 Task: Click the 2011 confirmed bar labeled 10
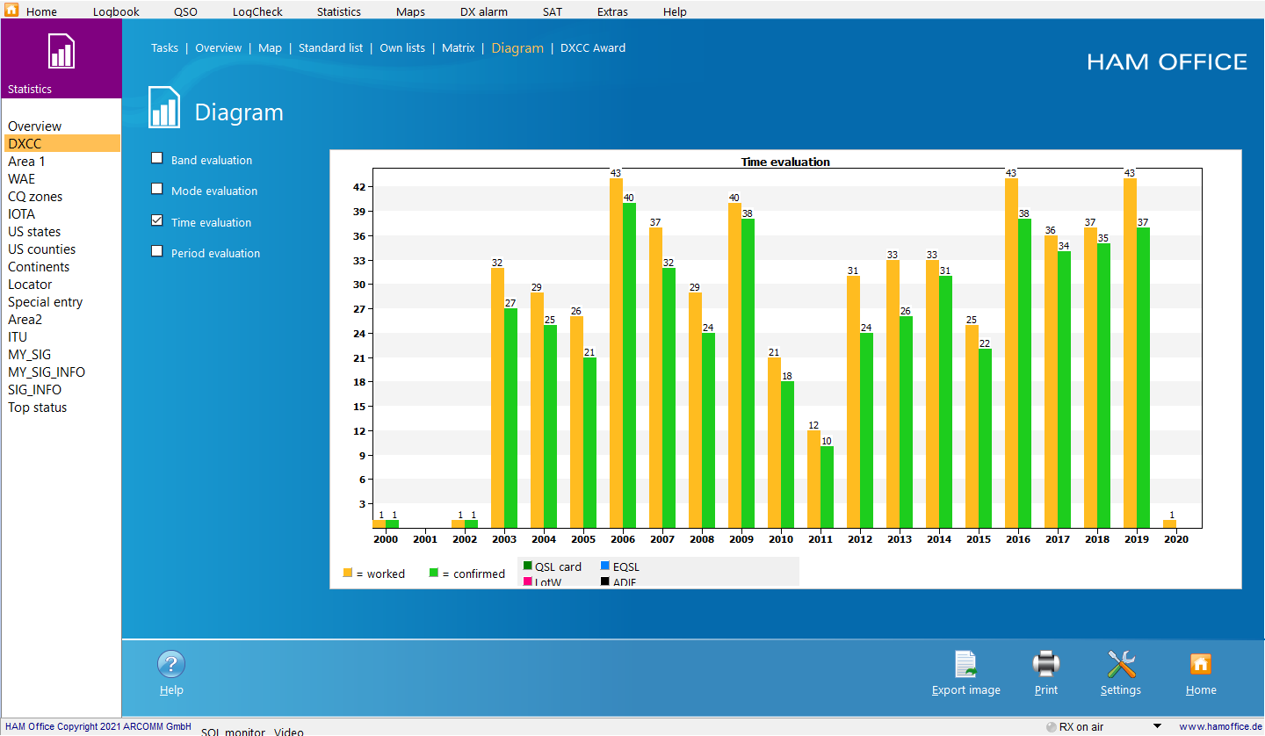point(827,487)
